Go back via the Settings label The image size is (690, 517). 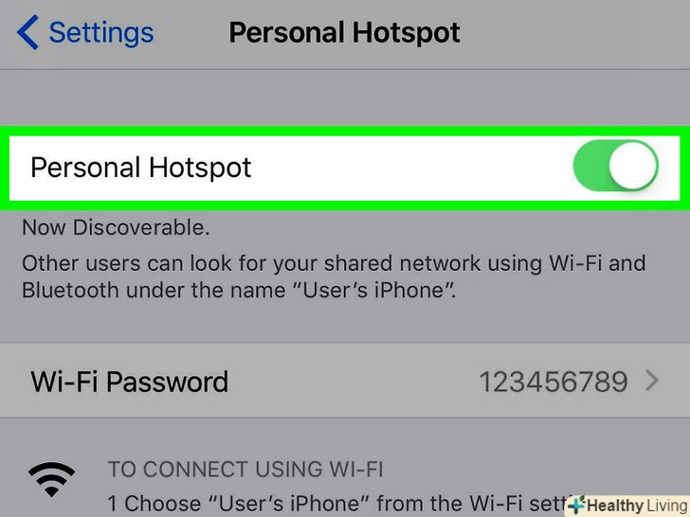click(101, 32)
